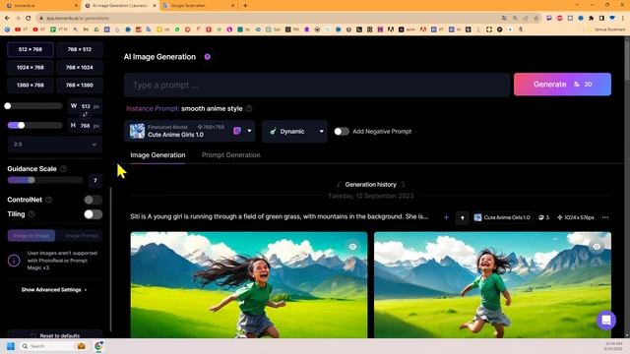This screenshot has height=354, width=630.
Task: Click the help icon beside AI Image Generation
Action: coord(208,57)
